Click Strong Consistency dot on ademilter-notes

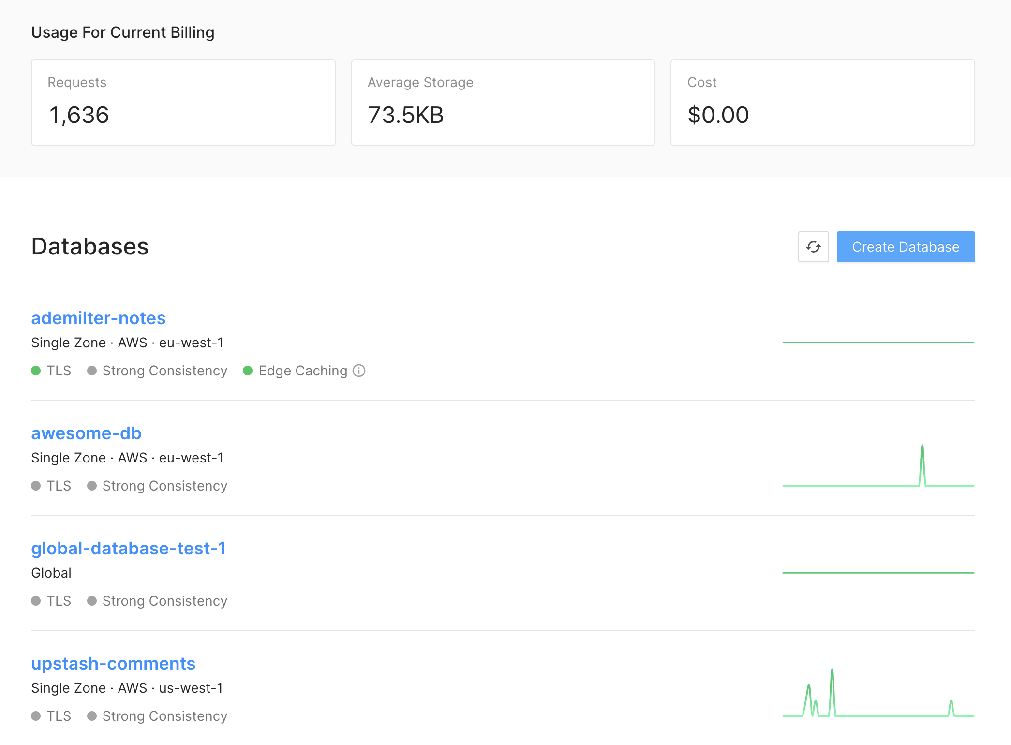click(92, 371)
